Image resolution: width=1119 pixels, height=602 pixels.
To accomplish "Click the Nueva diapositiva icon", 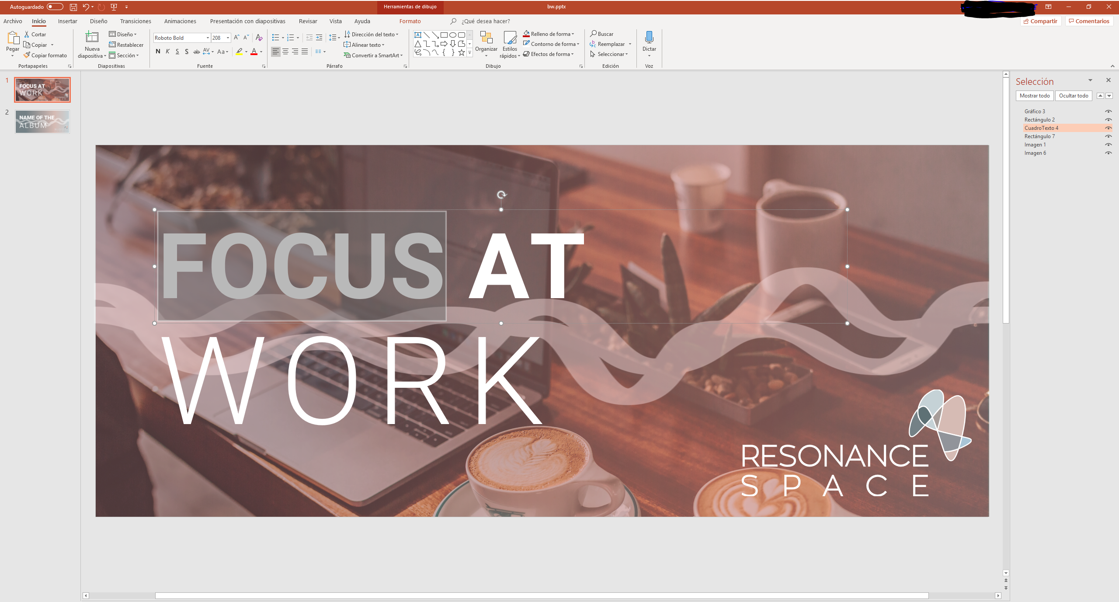I will pos(92,38).
